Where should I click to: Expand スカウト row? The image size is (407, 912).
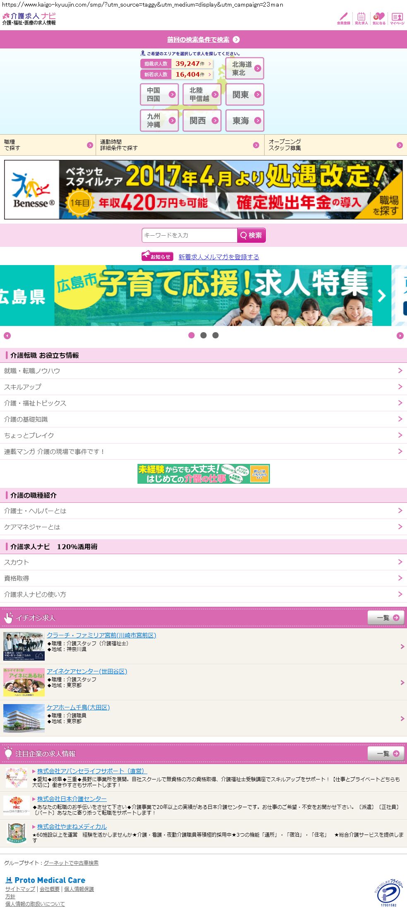[x=203, y=562]
